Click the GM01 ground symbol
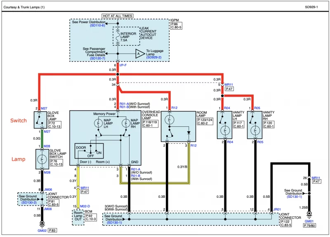Image resolution: width=330 pixels, height=237 pixels. [x=309, y=214]
